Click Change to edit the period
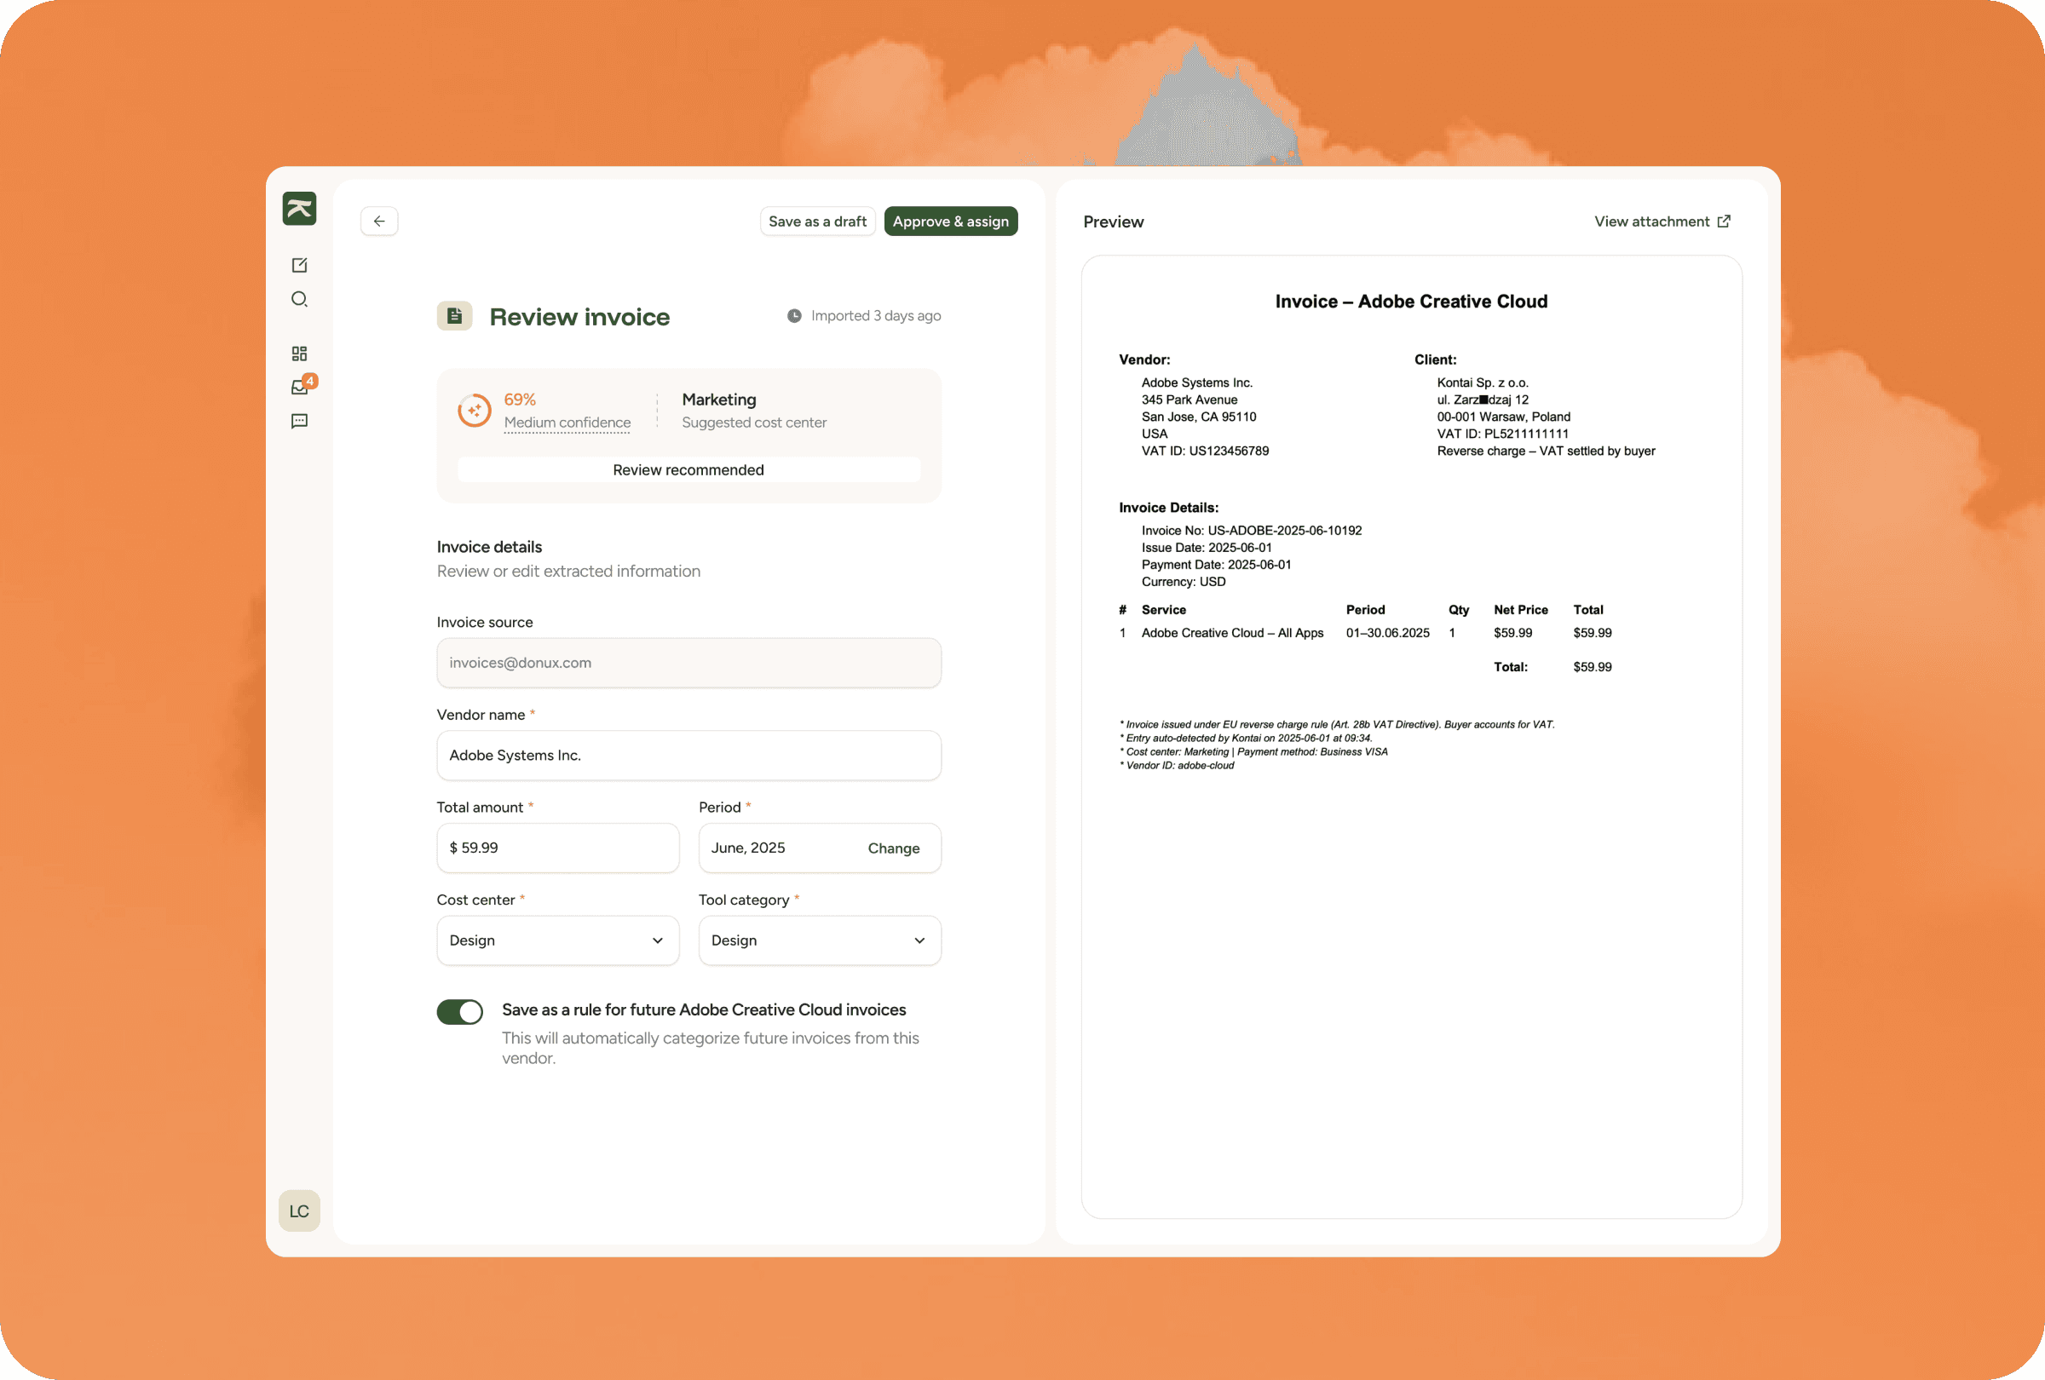This screenshot has height=1380, width=2045. click(x=893, y=848)
